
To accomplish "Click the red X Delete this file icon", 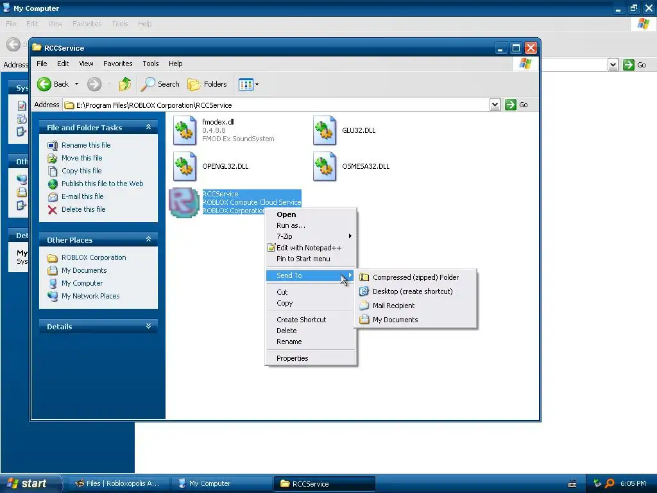I will tap(53, 210).
